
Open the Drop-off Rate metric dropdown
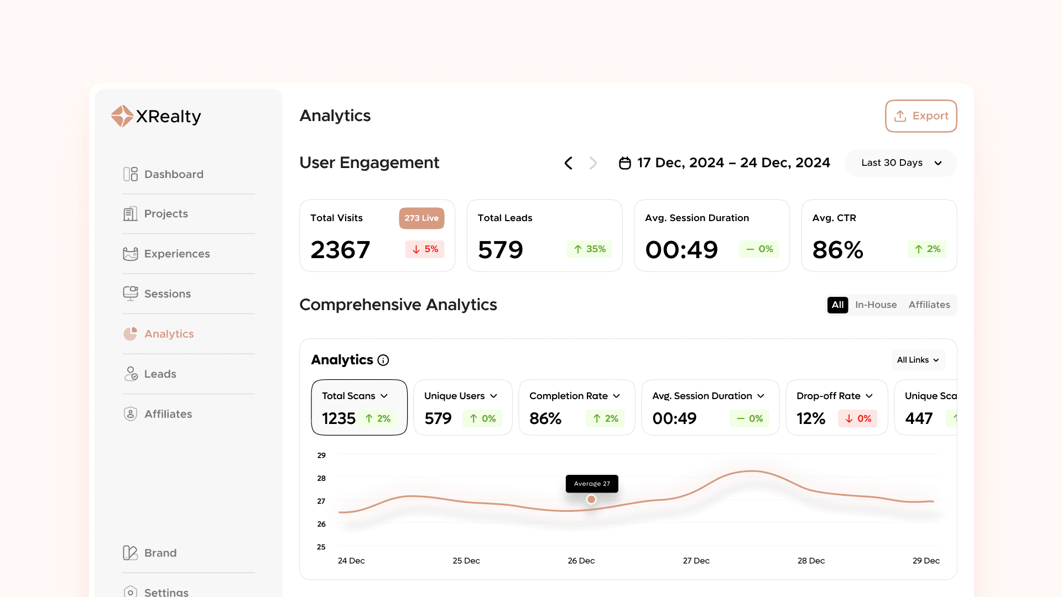(x=869, y=396)
